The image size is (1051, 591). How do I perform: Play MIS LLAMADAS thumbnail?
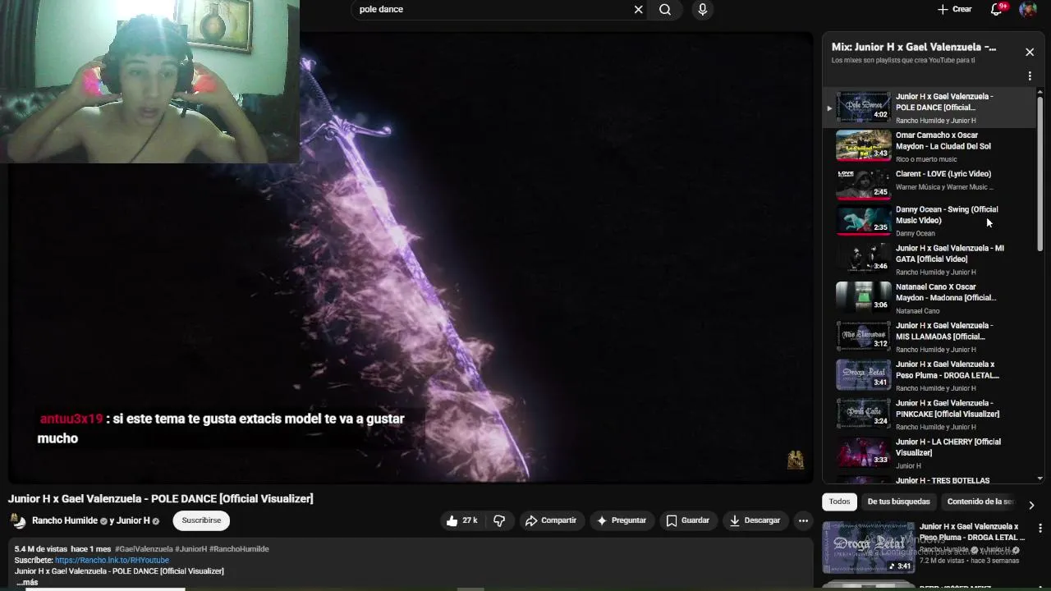(863, 336)
